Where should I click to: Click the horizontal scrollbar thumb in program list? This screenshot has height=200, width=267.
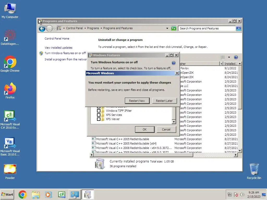143,155
